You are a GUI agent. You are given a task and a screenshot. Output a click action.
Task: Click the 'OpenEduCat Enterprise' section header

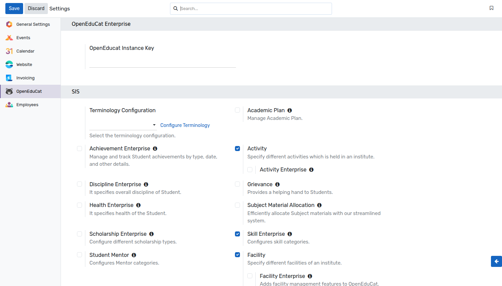pos(101,24)
